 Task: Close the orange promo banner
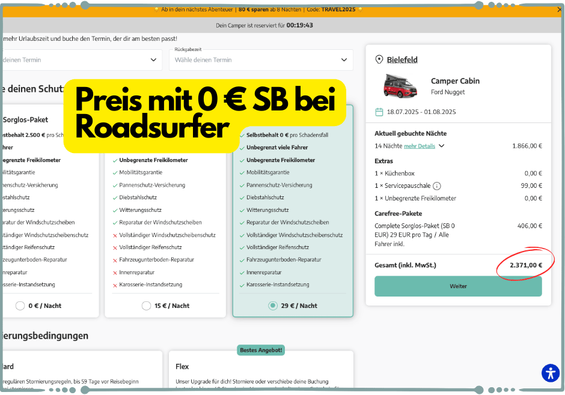(559, 10)
